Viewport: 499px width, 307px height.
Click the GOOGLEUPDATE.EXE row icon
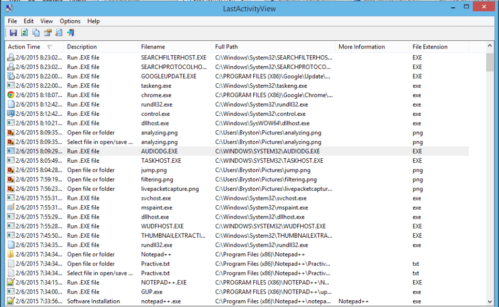(x=11, y=76)
